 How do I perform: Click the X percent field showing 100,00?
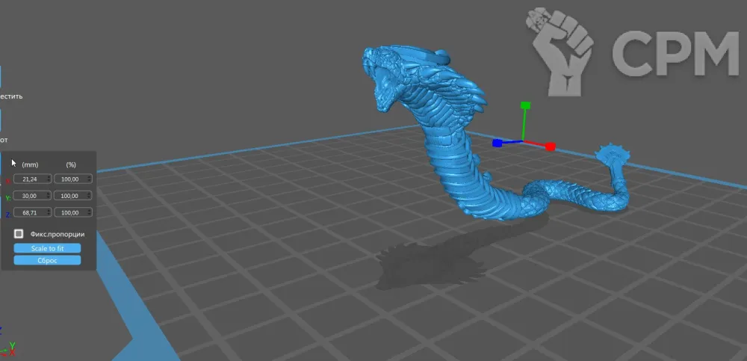70,179
